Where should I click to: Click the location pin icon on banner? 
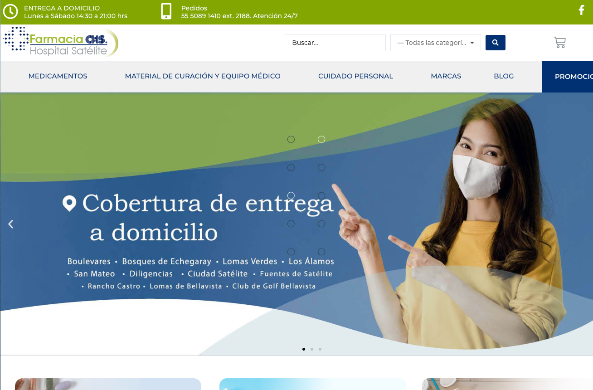(69, 204)
